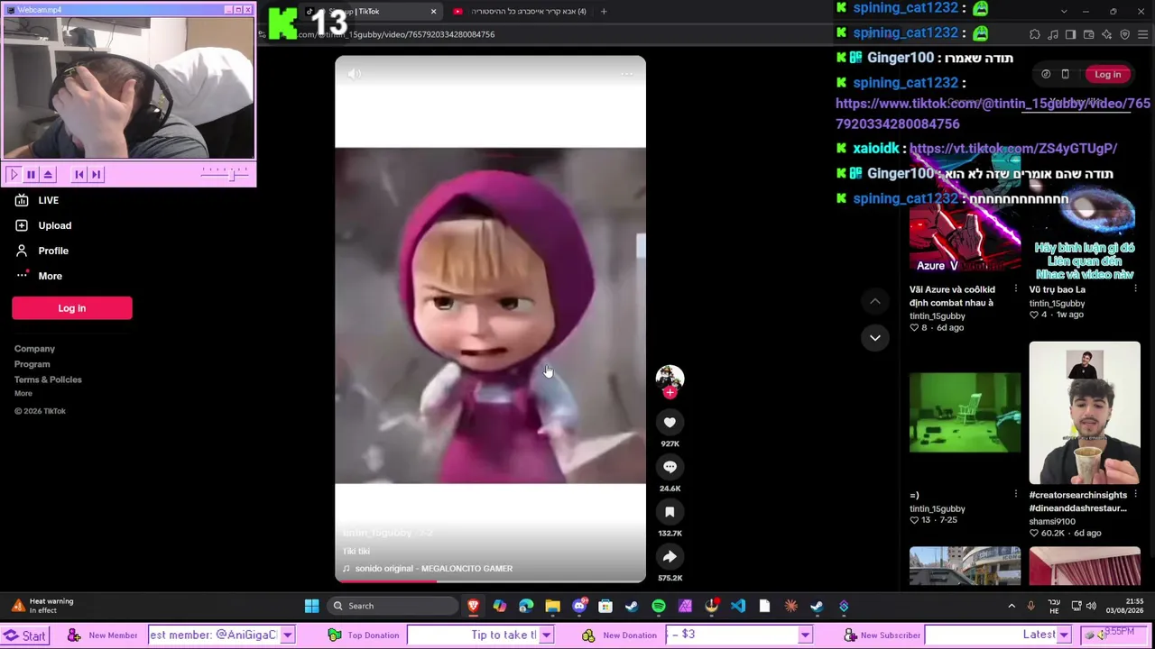The height and width of the screenshot is (649, 1155).
Task: Click the Log in button at top right
Action: tap(1107, 75)
